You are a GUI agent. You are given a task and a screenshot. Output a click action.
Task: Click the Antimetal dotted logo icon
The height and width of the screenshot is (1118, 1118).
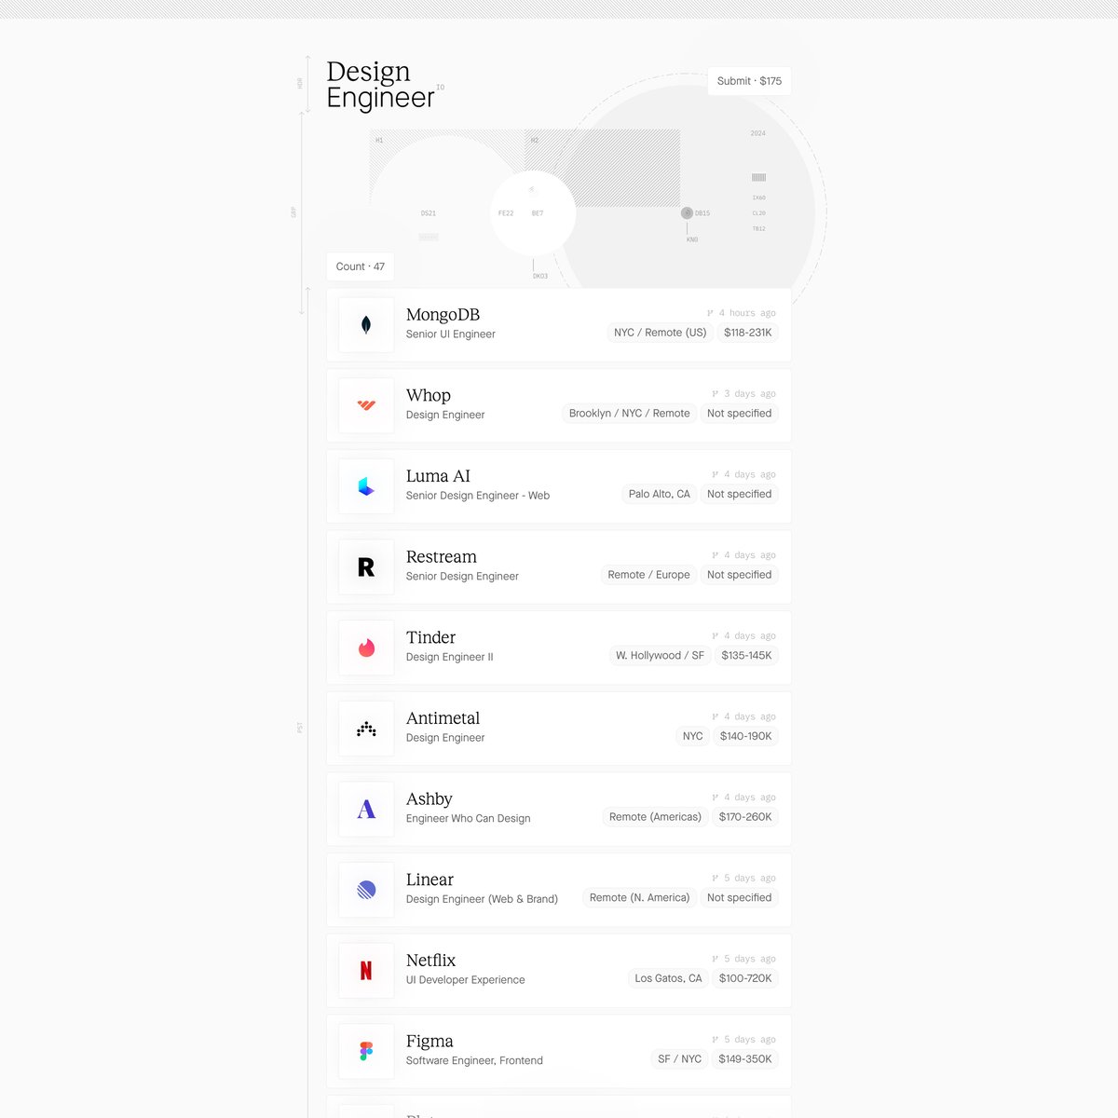point(366,729)
